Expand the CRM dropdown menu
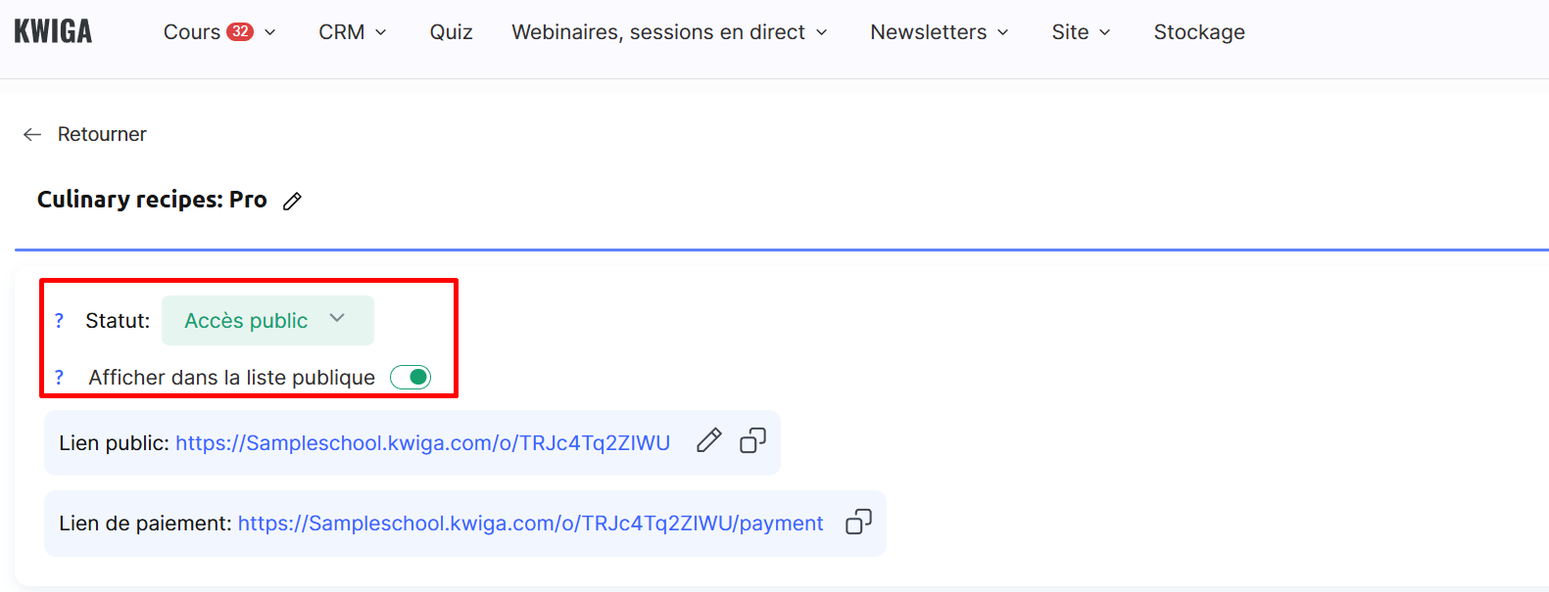 tap(352, 32)
